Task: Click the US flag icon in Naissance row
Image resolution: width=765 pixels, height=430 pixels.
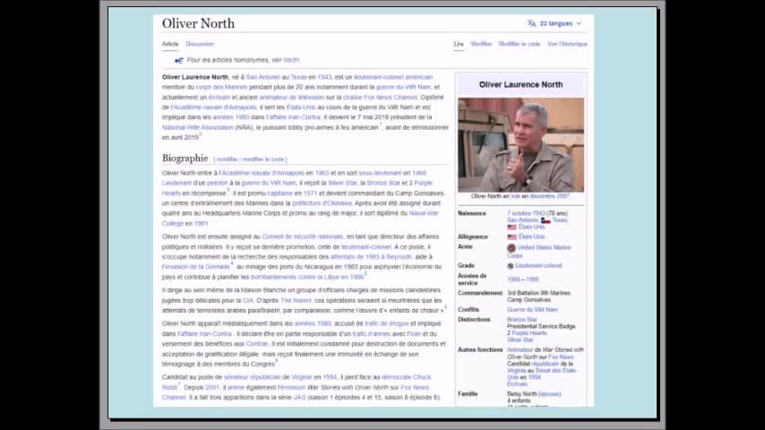Action: point(511,228)
